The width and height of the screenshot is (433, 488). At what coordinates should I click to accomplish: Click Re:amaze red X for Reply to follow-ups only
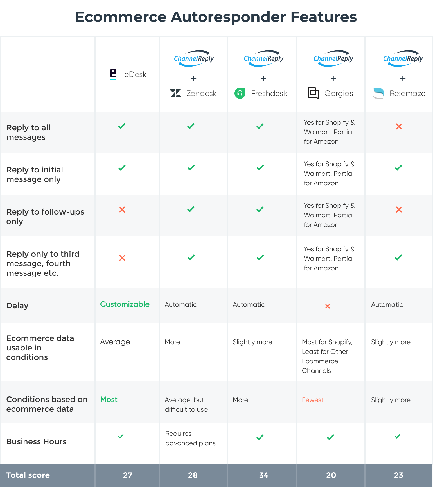pos(399,210)
